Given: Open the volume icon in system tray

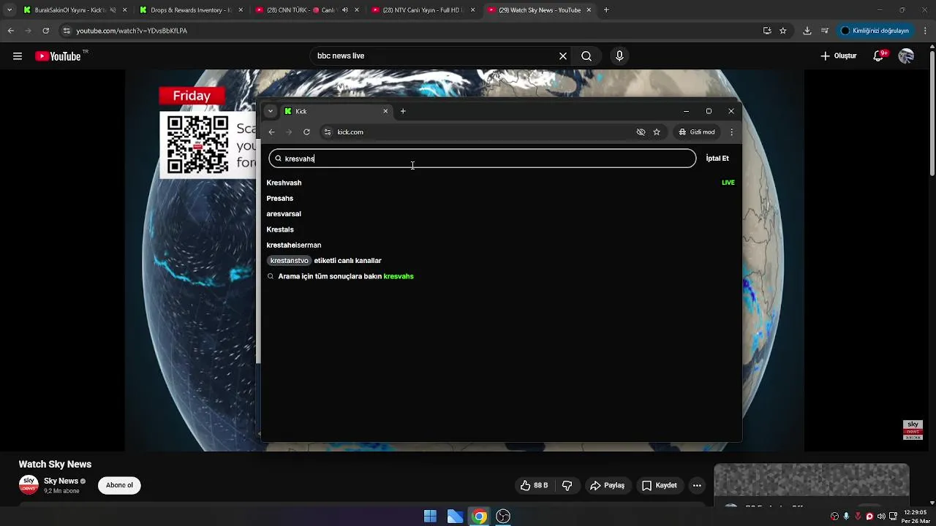Looking at the screenshot, I should click(881, 517).
